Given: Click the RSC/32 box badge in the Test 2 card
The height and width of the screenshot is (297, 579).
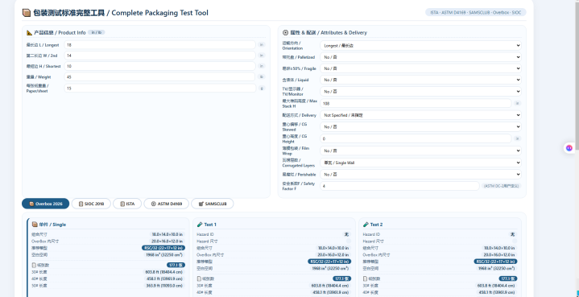Looking at the screenshot, I should click(x=495, y=262).
